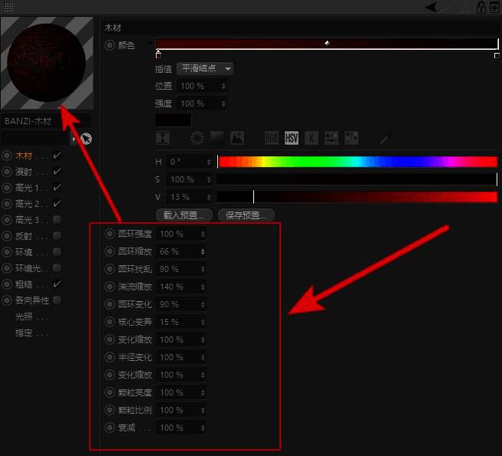Click the gradient midpoint diamond handle
502x456 pixels.
pyautogui.click(x=327, y=43)
